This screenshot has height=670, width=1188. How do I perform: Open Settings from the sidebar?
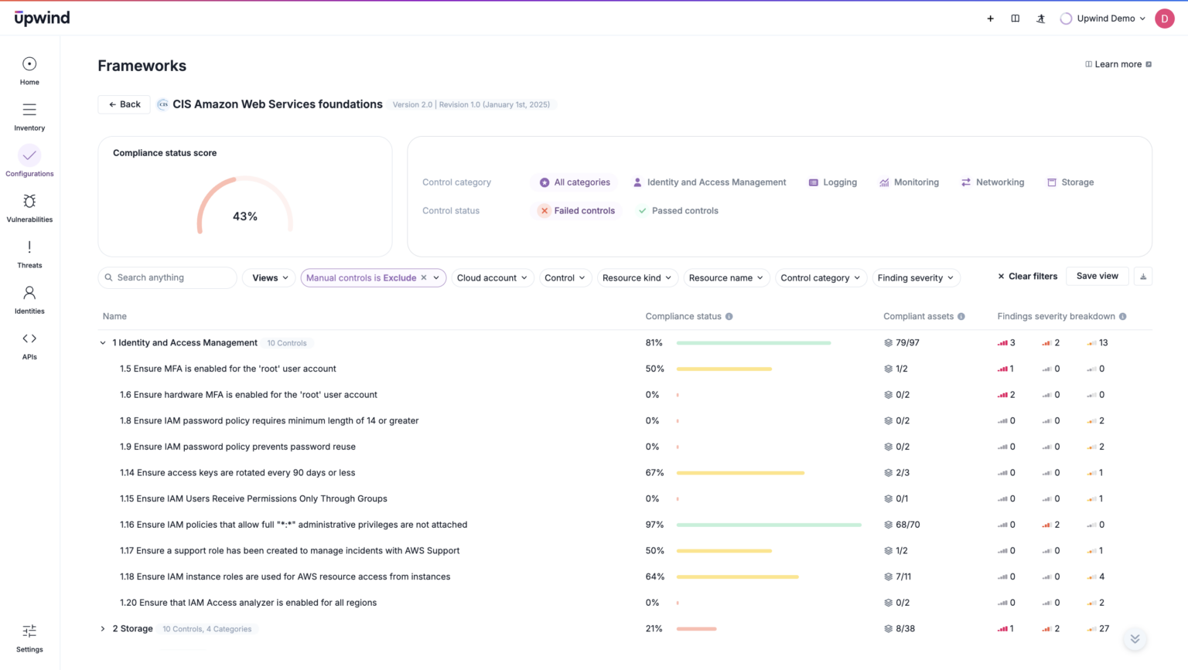29,638
